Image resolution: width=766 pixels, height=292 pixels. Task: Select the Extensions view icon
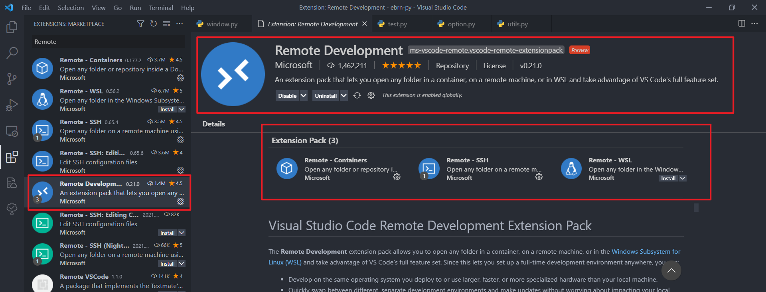(x=12, y=157)
